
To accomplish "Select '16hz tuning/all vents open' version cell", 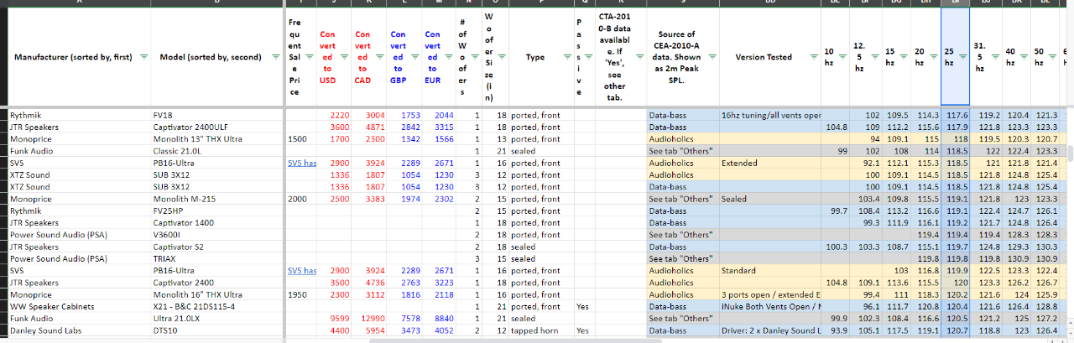I will click(770, 114).
